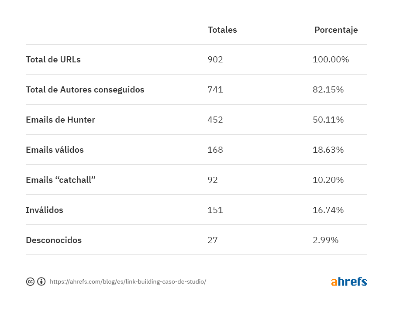The height and width of the screenshot is (312, 393).
Task: Click the 82.15% percentage cell
Action: (x=328, y=89)
